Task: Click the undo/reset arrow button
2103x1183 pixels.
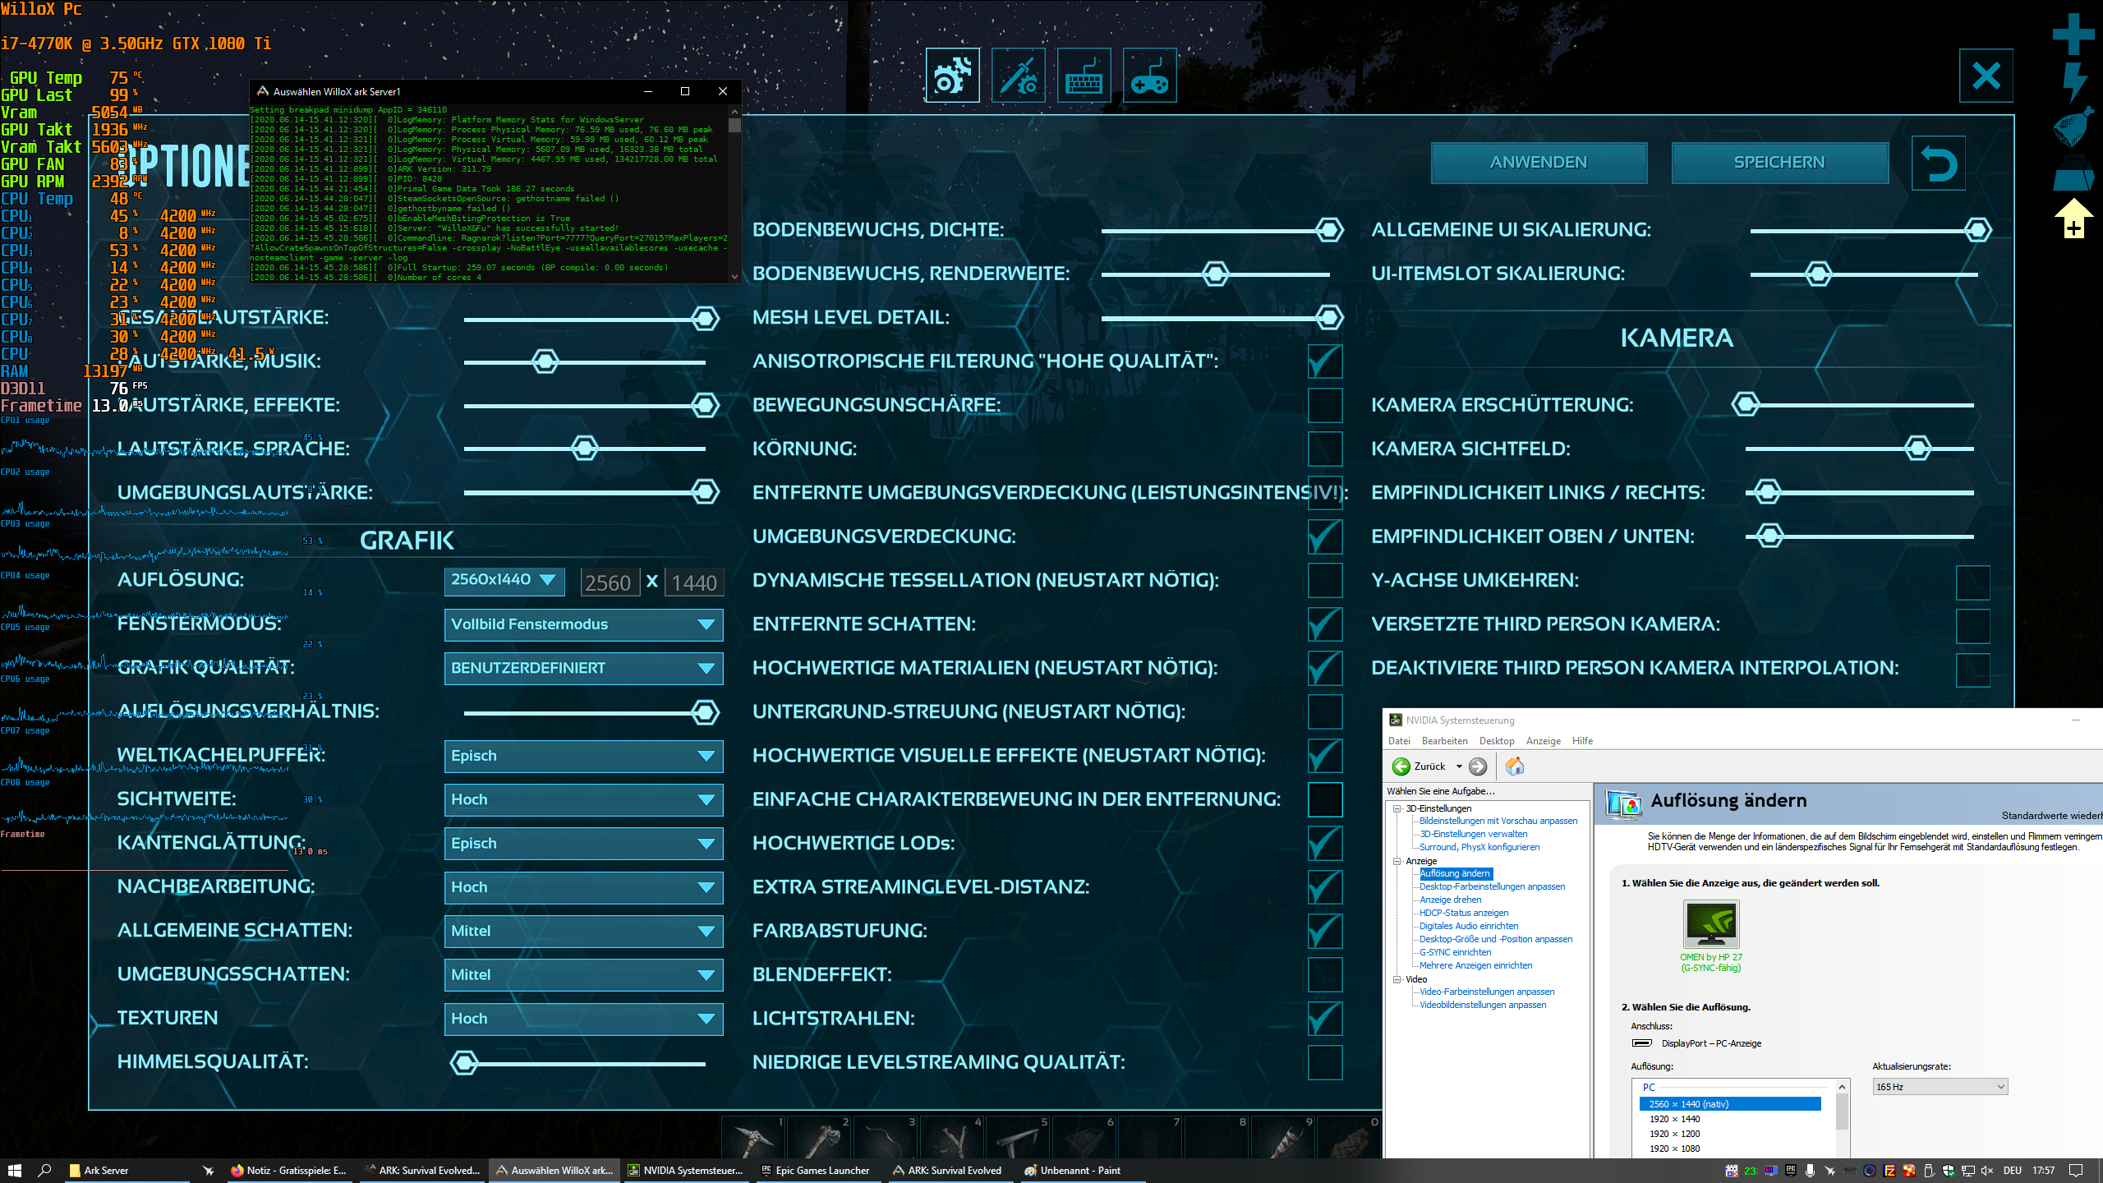Action: (1939, 163)
